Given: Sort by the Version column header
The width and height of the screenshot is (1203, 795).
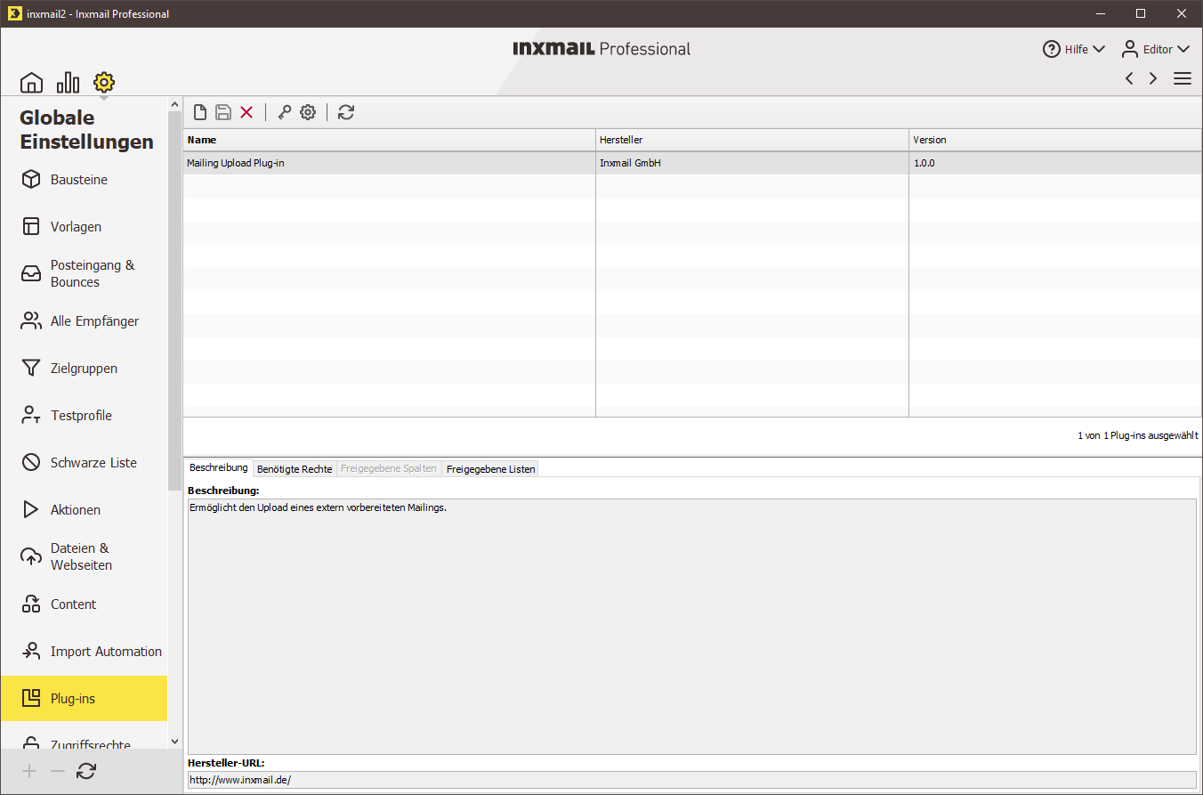Looking at the screenshot, I should [1055, 141].
